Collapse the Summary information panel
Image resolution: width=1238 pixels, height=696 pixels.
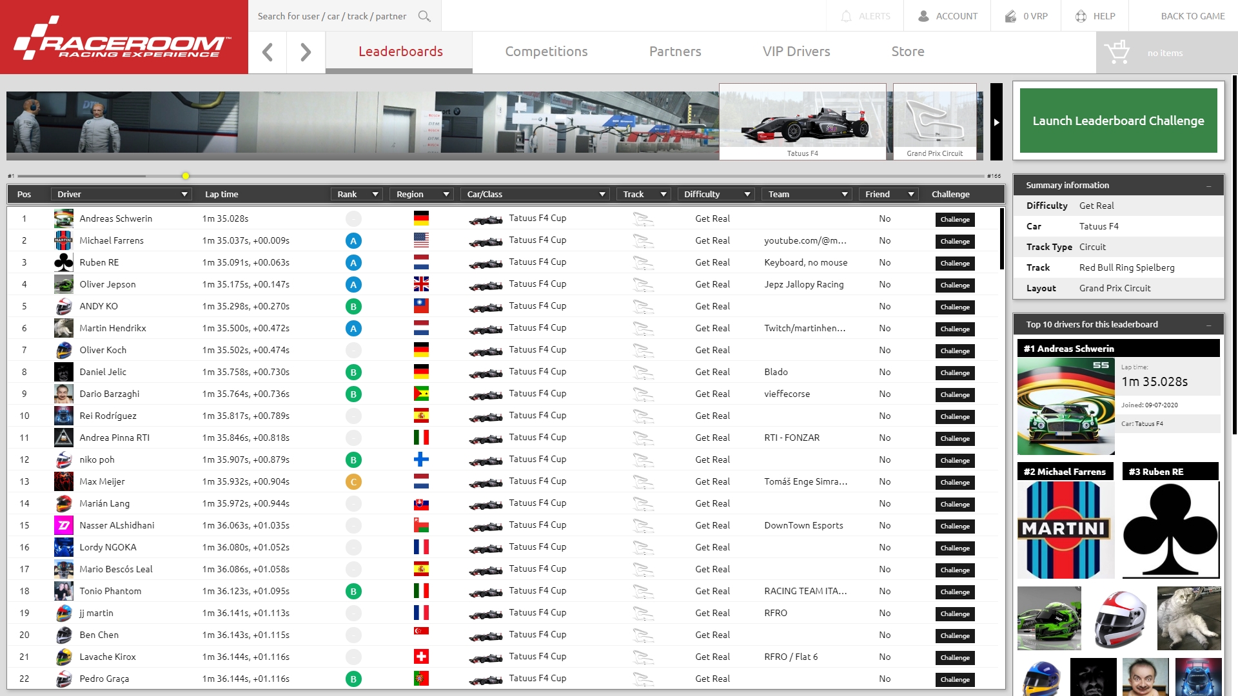(x=1209, y=186)
